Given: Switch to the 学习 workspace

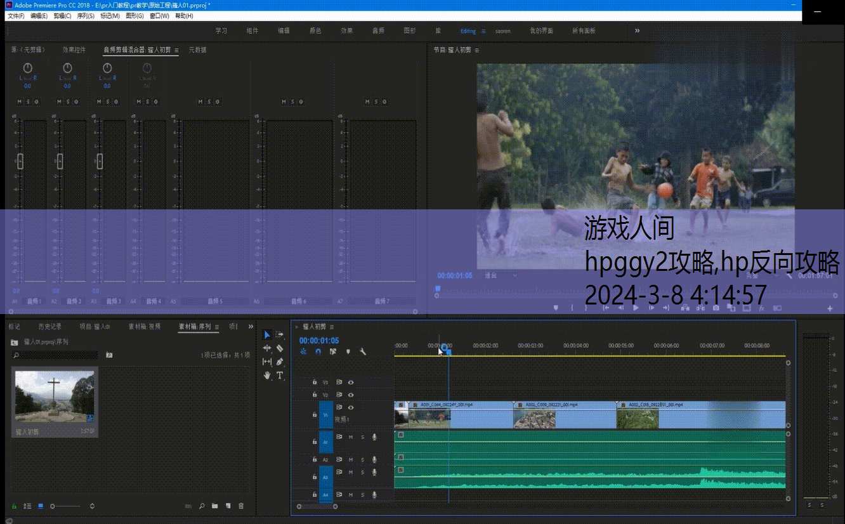Looking at the screenshot, I should 221,30.
